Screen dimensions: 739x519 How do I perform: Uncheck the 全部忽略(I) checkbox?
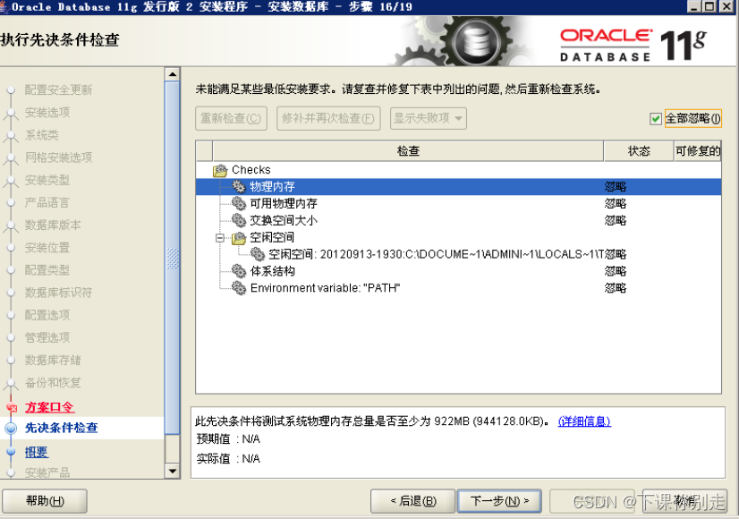655,117
